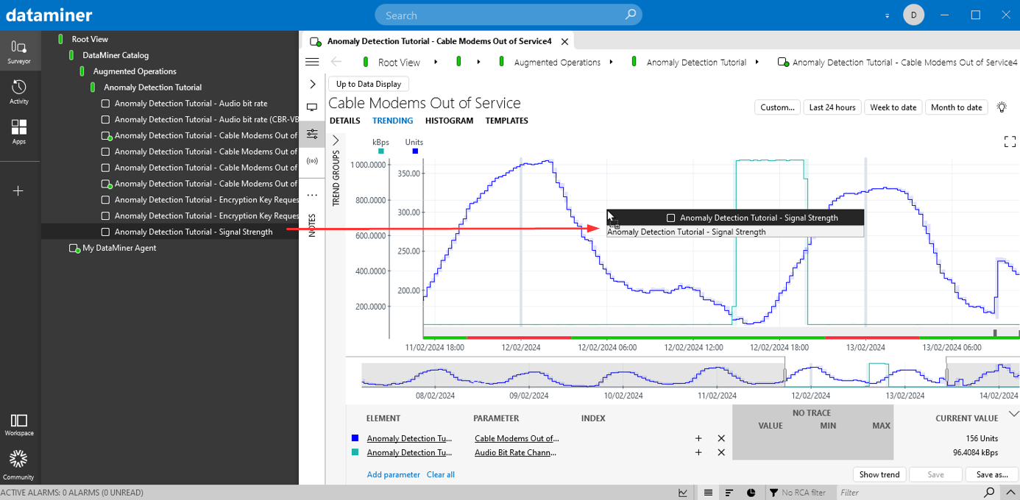
Task: Click the plus icon in the left sidebar
Action: pos(19,191)
